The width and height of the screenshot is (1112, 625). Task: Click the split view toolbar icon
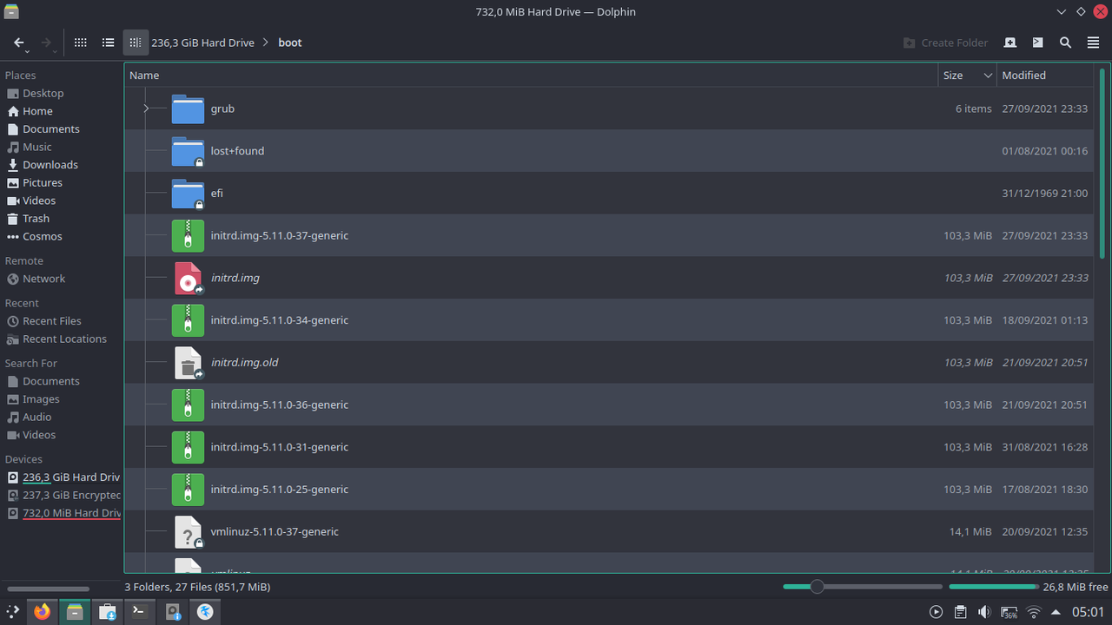click(x=1009, y=42)
